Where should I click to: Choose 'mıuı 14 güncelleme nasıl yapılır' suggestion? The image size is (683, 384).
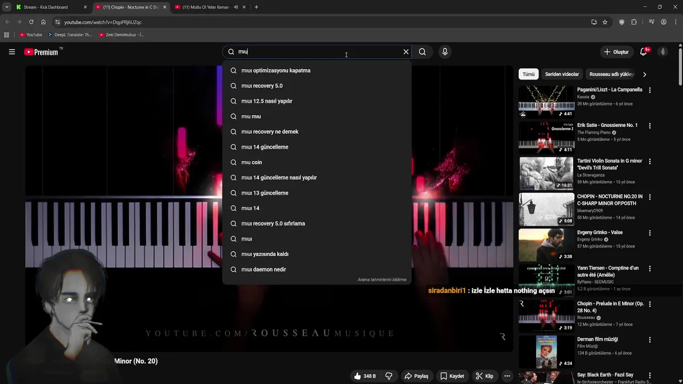pyautogui.click(x=317, y=178)
